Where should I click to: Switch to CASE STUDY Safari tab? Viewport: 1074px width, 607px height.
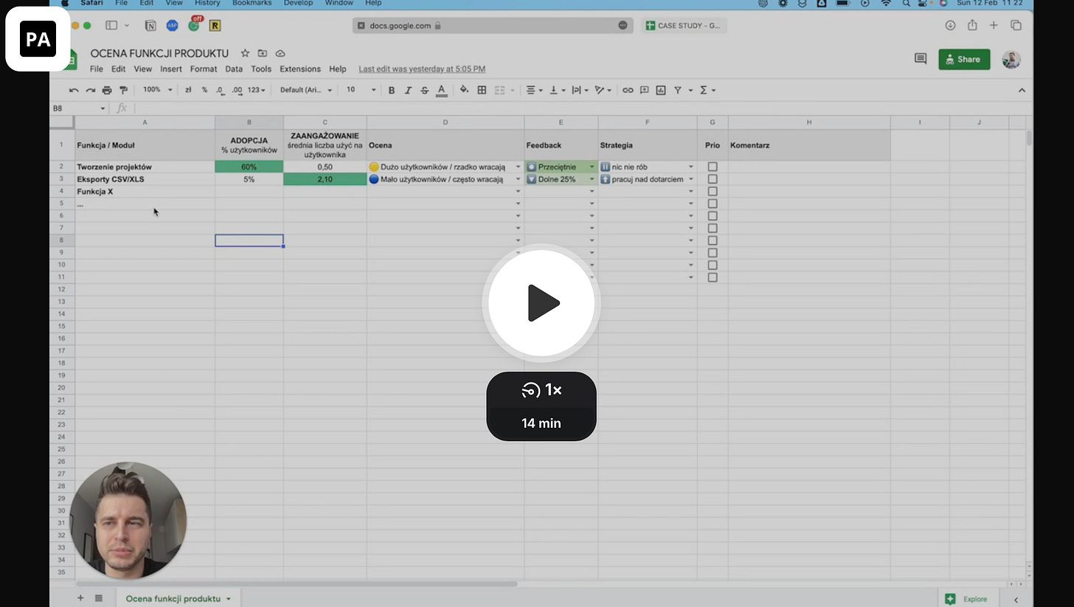(x=684, y=25)
